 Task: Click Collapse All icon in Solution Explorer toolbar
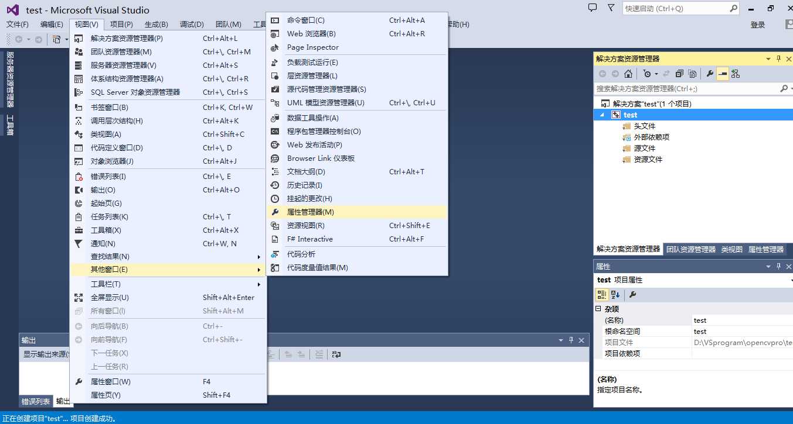(x=679, y=74)
